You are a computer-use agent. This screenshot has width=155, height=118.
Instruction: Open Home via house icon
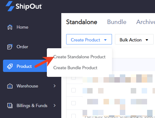[x=10, y=27]
